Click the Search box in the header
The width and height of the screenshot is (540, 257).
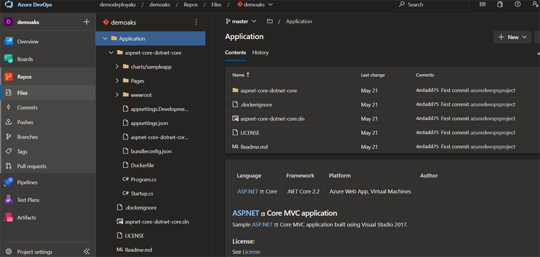pyautogui.click(x=432, y=5)
